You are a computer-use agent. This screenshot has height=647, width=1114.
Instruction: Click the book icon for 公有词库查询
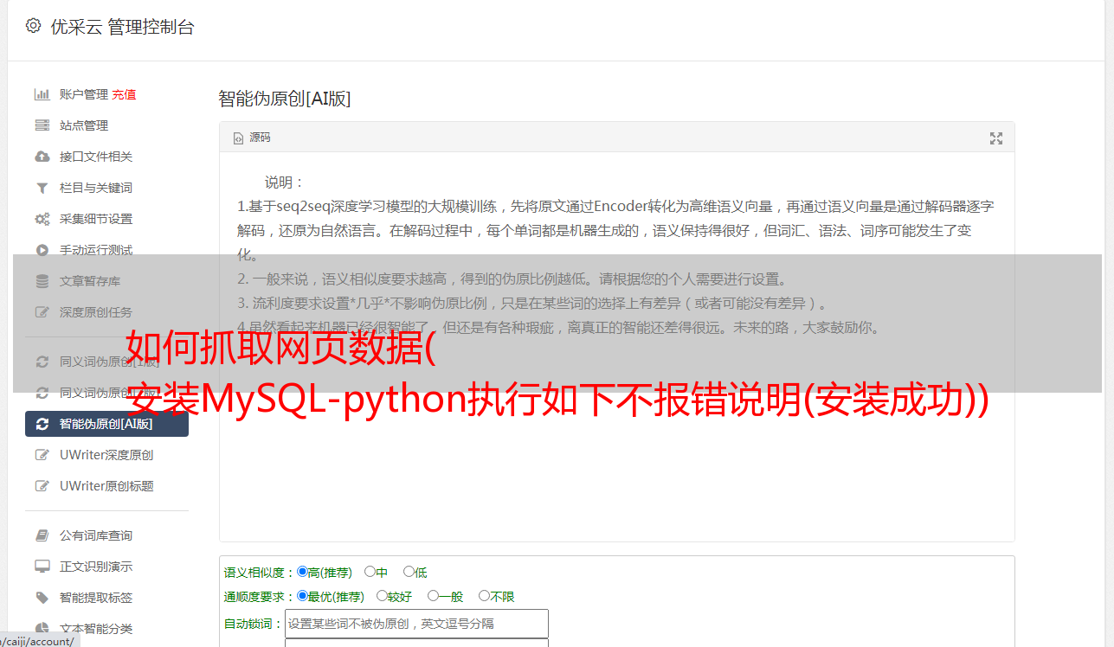click(42, 535)
